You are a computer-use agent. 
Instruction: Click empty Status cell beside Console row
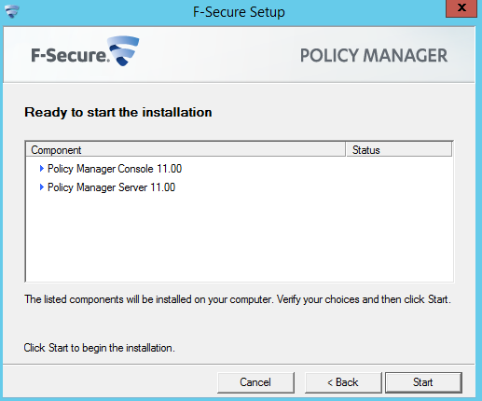pyautogui.click(x=399, y=169)
